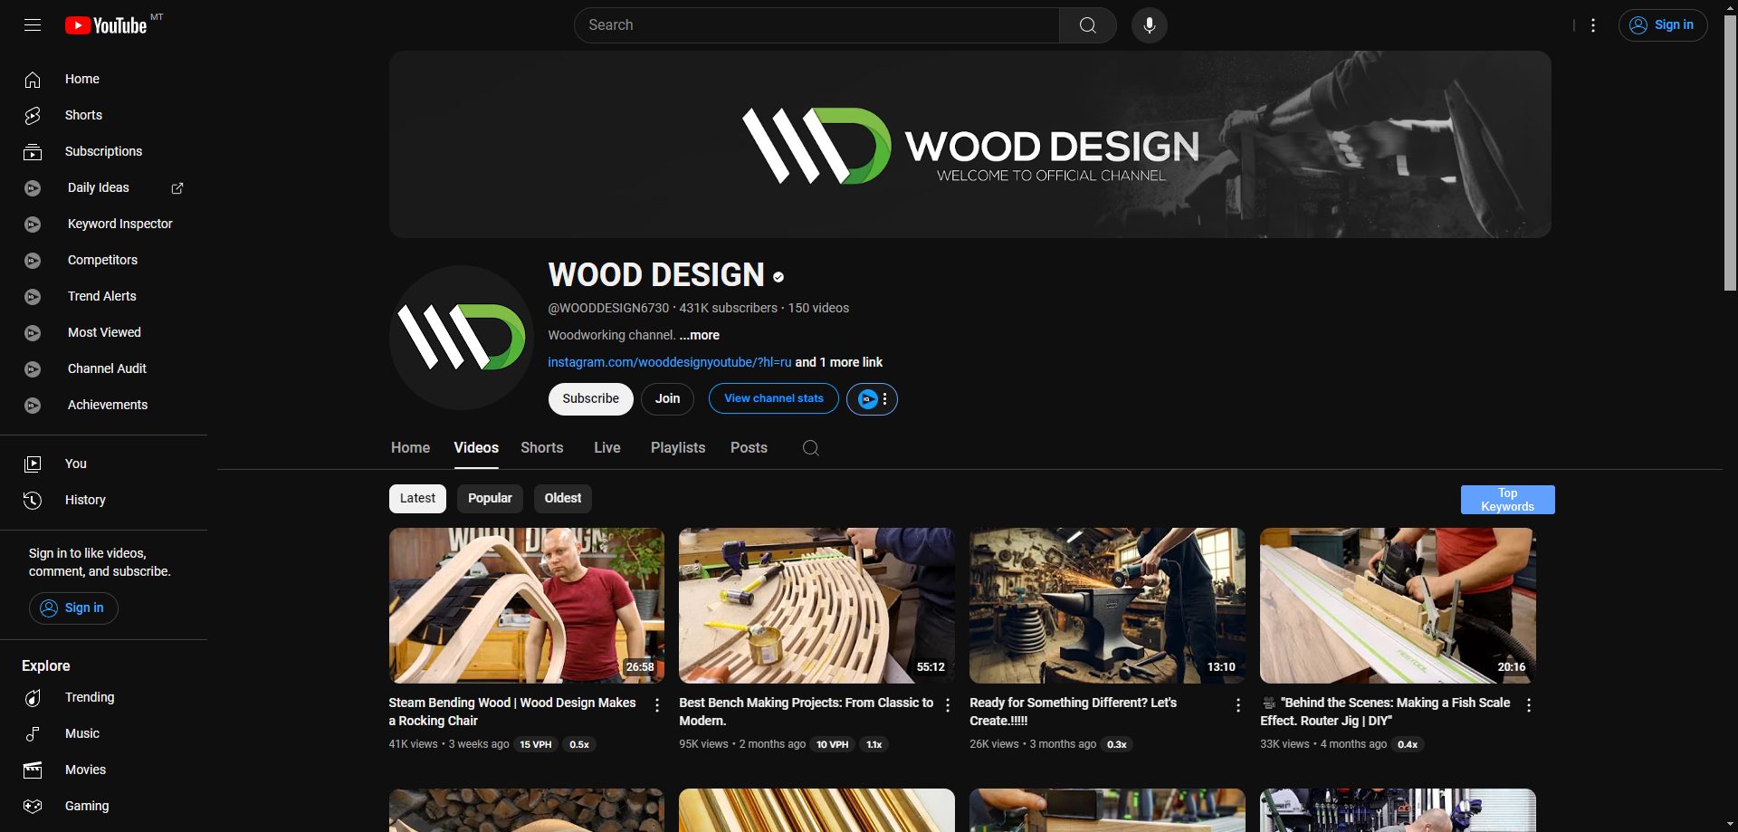Click inside the Search input field
The width and height of the screenshot is (1738, 832).
point(816,25)
